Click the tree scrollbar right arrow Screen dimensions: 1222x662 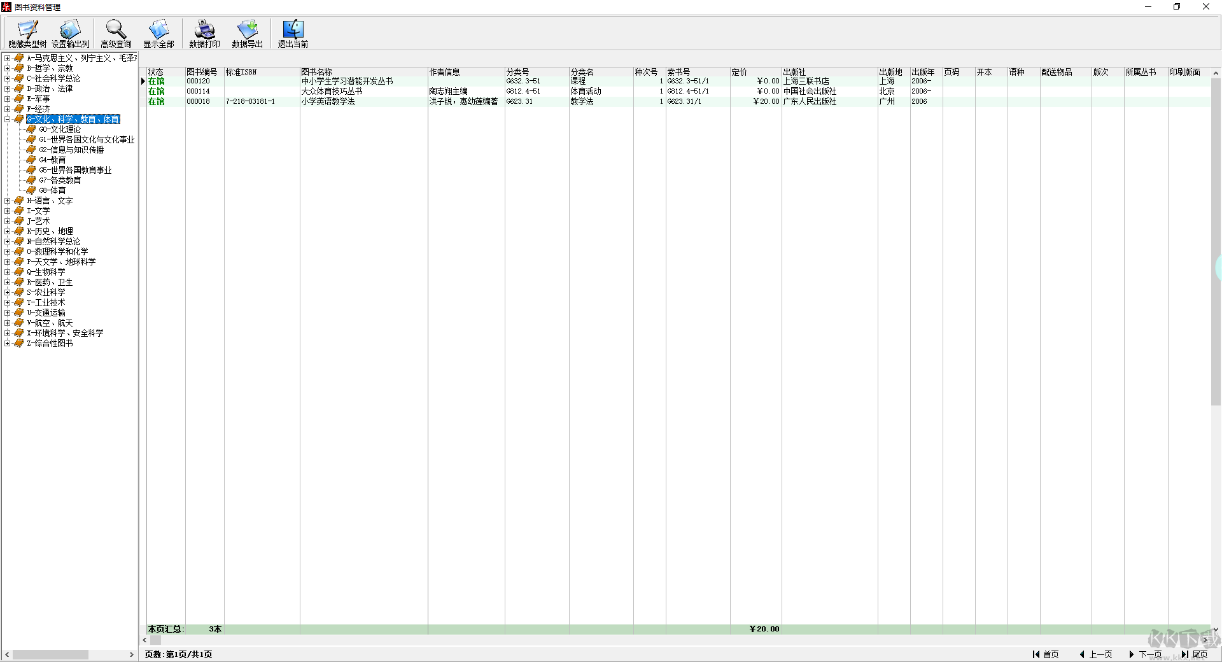132,654
